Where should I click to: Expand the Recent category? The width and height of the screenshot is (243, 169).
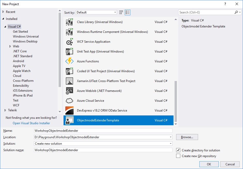click(3, 12)
